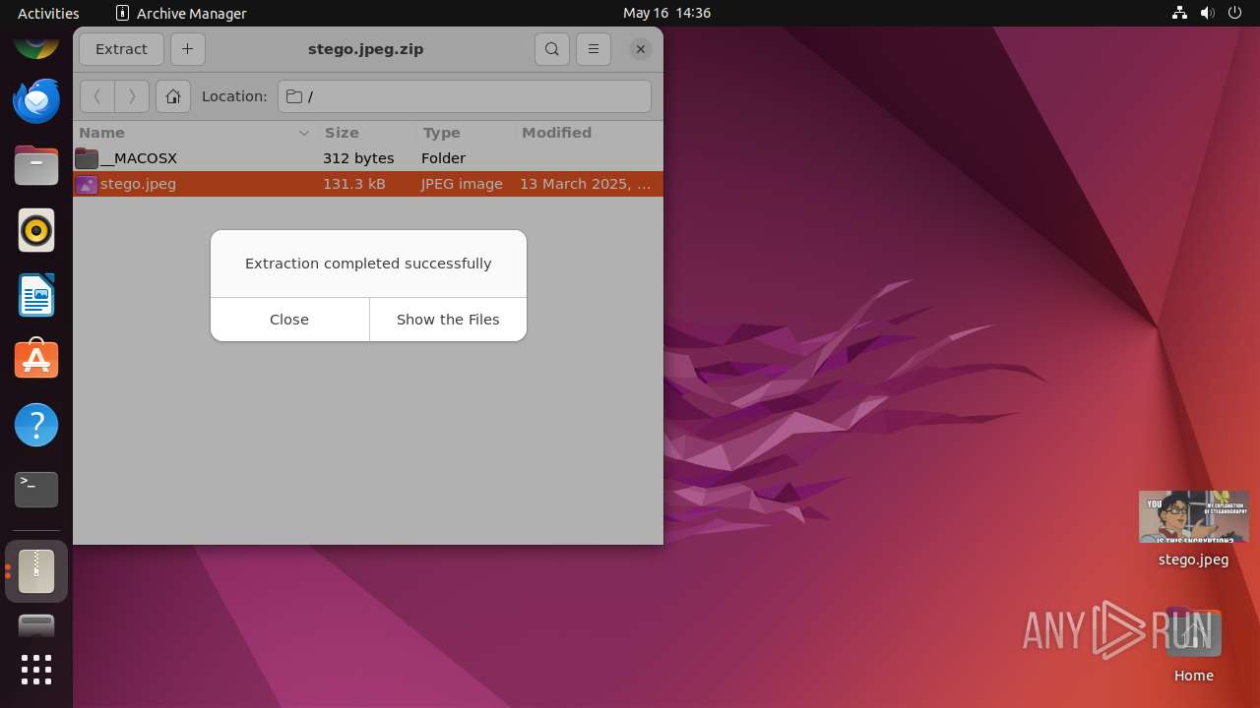1260x708 pixels.
Task: Go to the archive home location
Action: coord(173,96)
